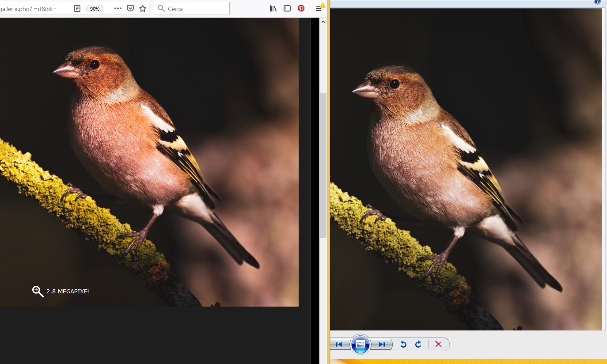Reset the 90% zoom level badge
Viewport: 607px width, 364px height.
[x=95, y=8]
